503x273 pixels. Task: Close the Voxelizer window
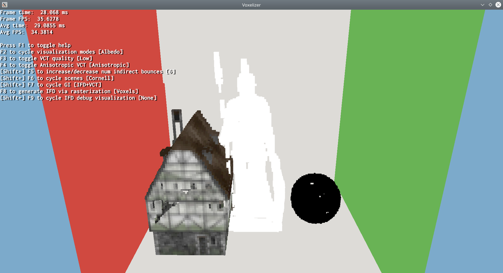pos(497,5)
